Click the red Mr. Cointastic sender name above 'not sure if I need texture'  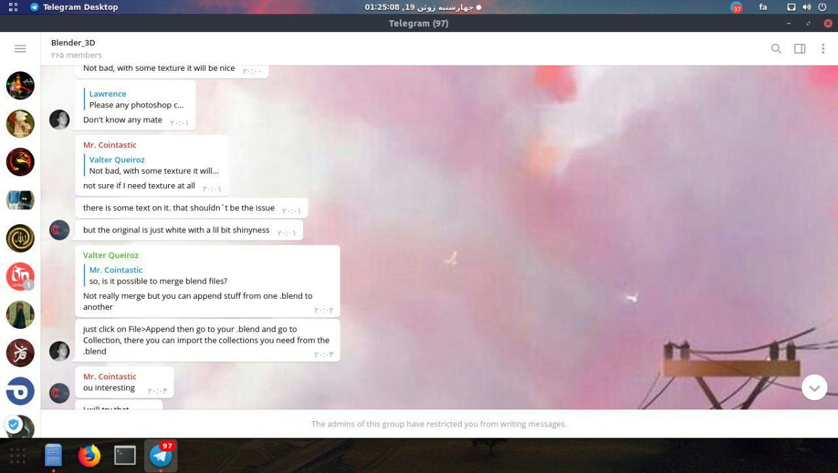click(110, 145)
